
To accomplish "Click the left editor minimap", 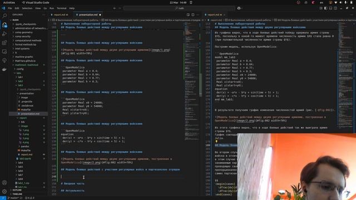I will coord(192,82).
